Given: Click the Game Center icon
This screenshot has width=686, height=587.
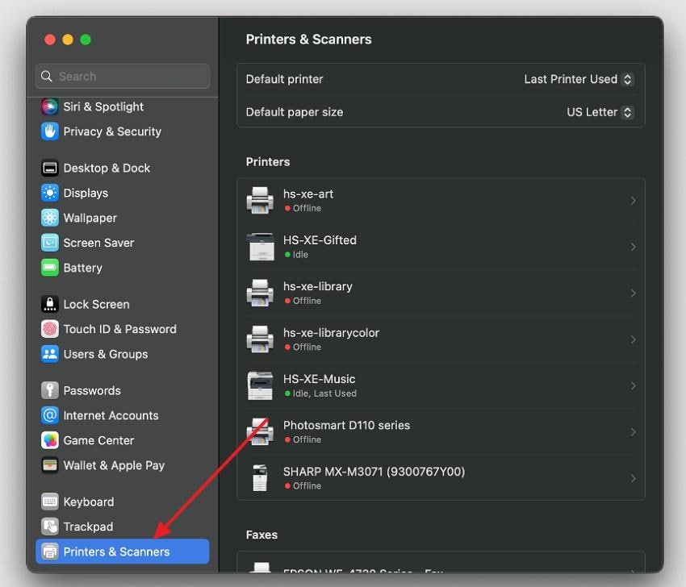Looking at the screenshot, I should point(49,440).
